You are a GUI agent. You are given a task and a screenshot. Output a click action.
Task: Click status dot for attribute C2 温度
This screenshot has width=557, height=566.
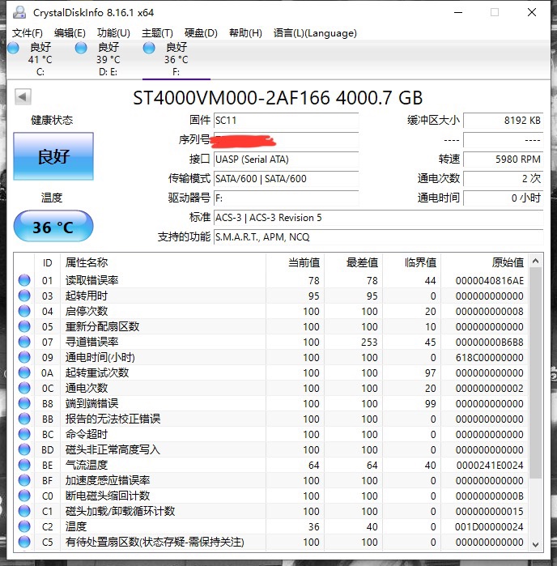point(24,526)
